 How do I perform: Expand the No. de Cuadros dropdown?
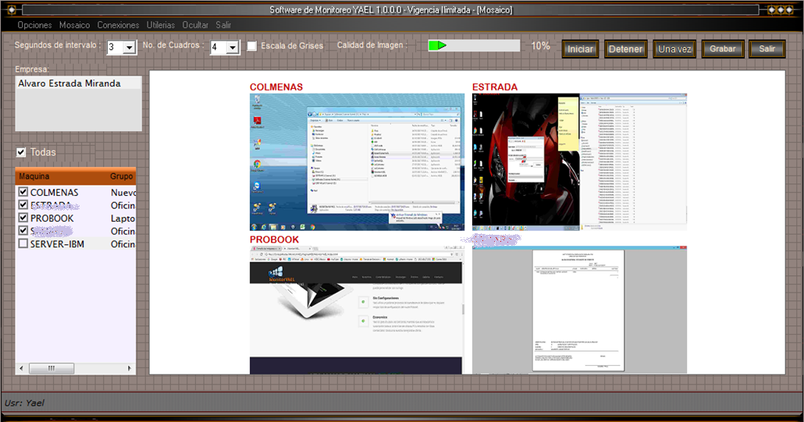point(232,48)
